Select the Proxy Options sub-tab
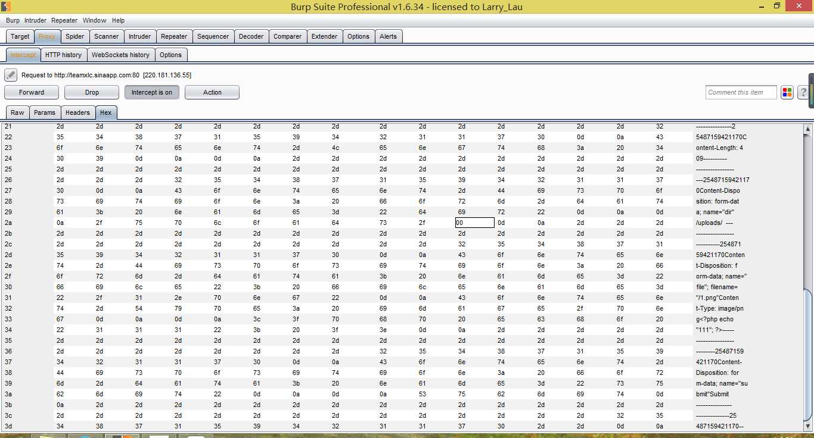 point(170,55)
